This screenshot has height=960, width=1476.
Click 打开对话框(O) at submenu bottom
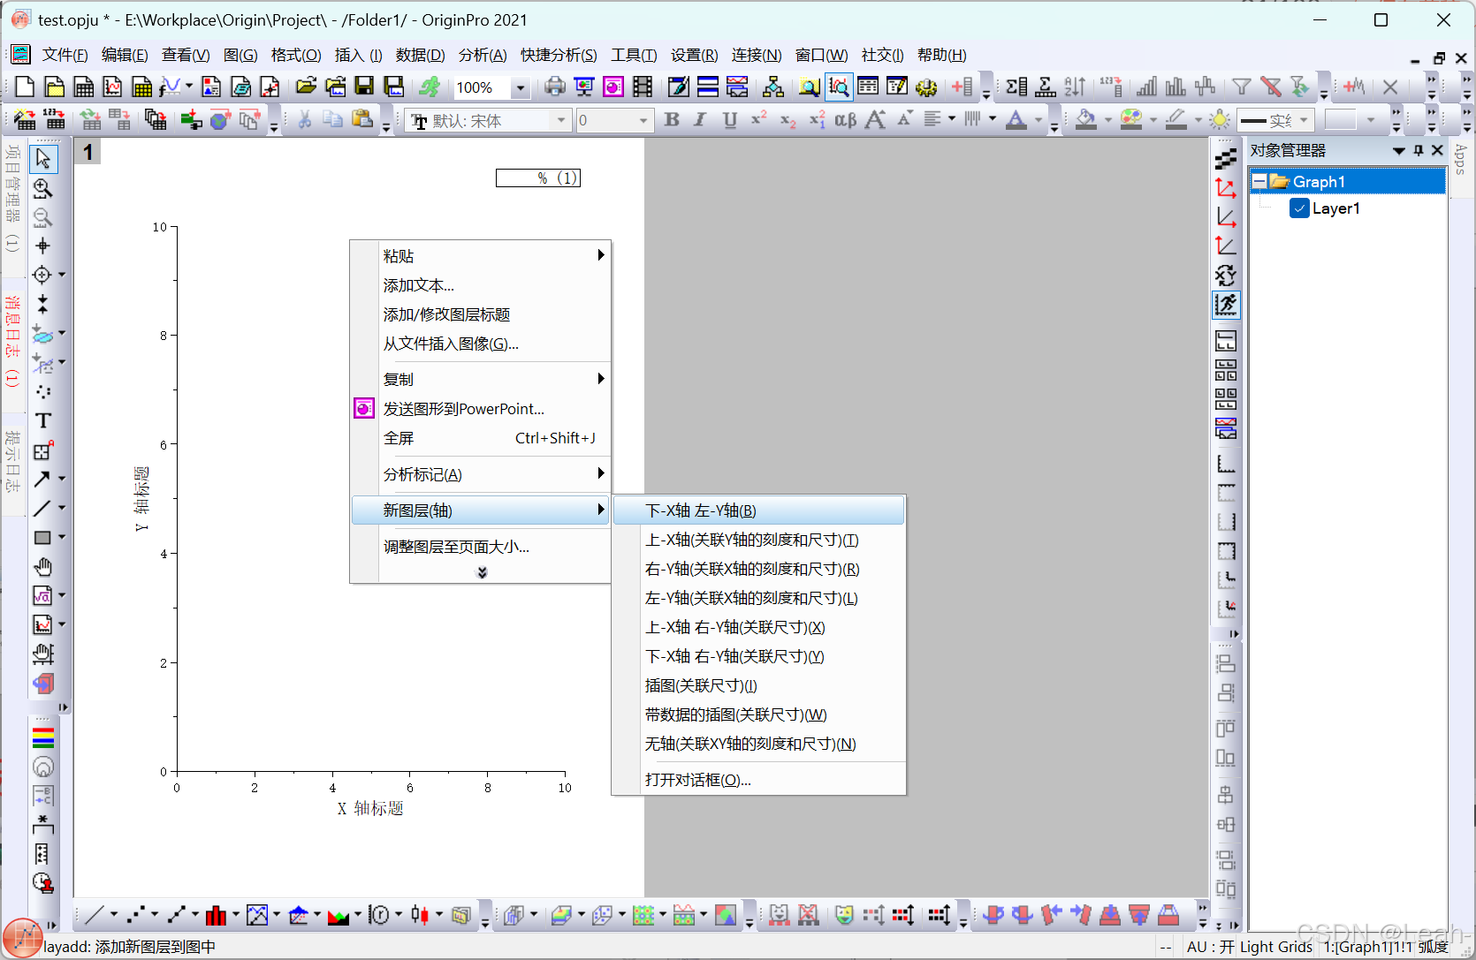click(697, 779)
